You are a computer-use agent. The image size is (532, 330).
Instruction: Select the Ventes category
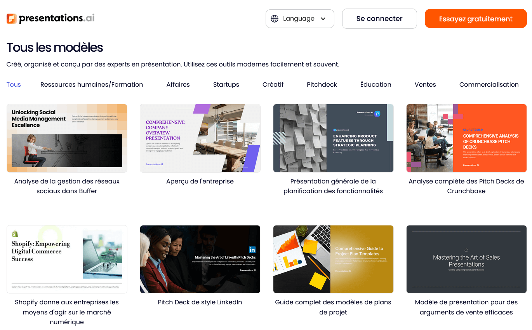pos(425,84)
